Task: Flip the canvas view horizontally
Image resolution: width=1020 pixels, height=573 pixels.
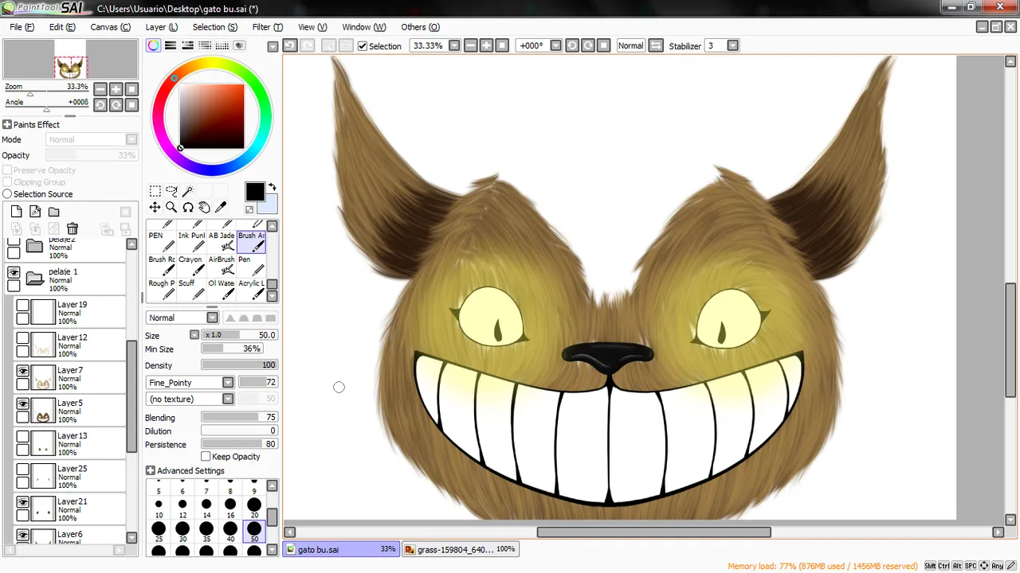Action: (x=656, y=45)
